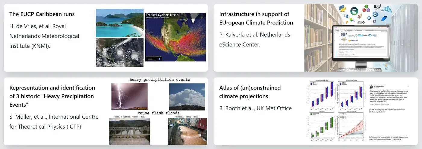The height and width of the screenshot is (149, 422).
Task: Click the Julia three-dots logo
Action: [366, 8]
